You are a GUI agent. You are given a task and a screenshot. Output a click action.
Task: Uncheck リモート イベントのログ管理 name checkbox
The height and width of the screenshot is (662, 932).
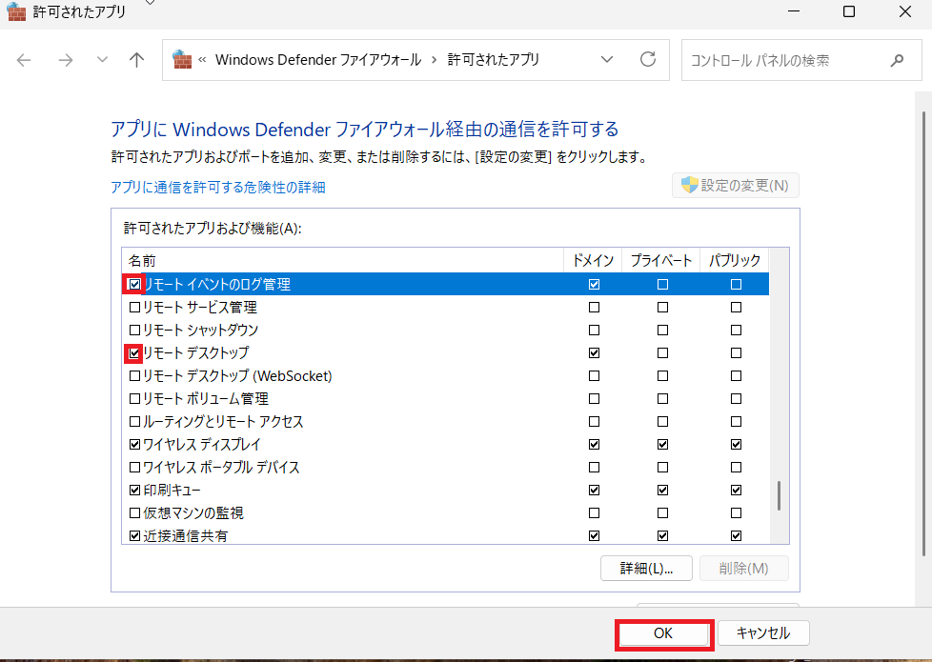[x=135, y=285]
